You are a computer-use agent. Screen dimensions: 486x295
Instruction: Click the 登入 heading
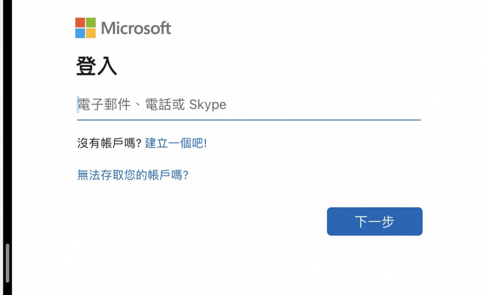point(96,66)
